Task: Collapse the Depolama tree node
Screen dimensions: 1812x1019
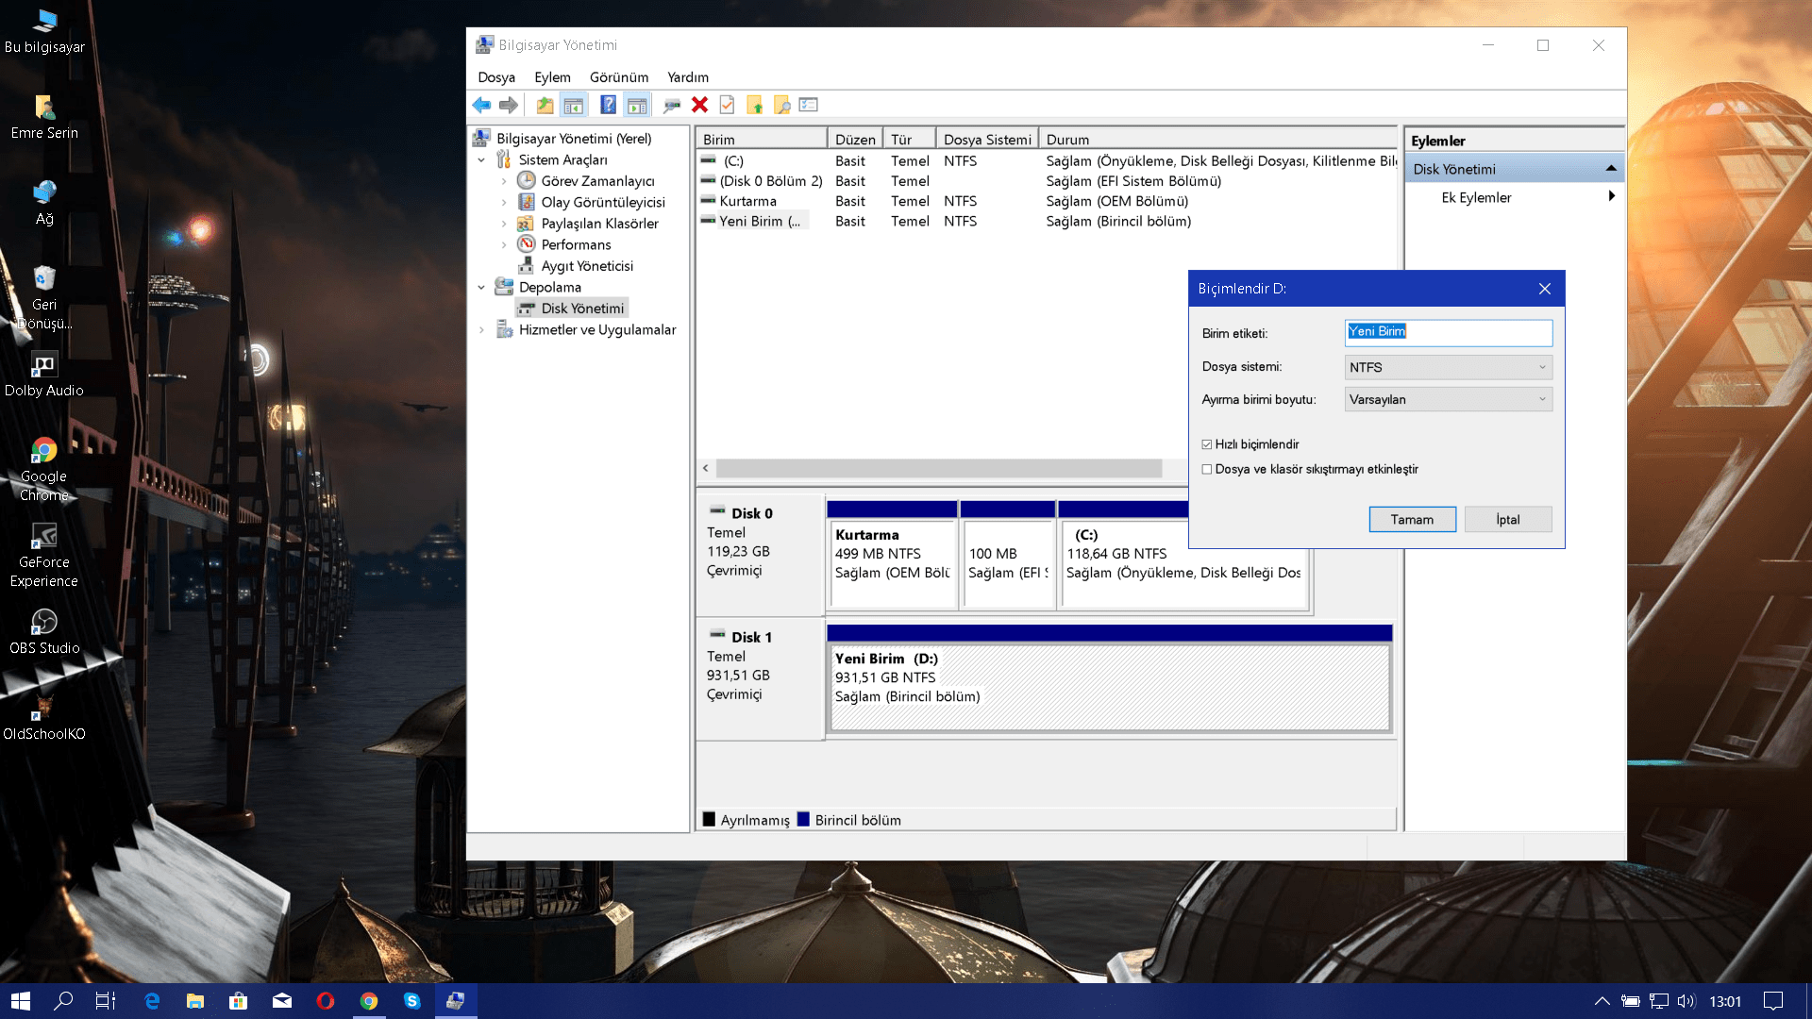Action: [x=481, y=287]
